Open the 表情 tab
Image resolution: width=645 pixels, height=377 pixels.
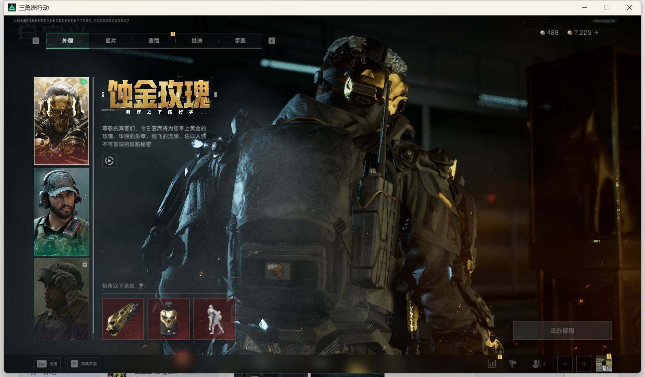[x=154, y=41]
